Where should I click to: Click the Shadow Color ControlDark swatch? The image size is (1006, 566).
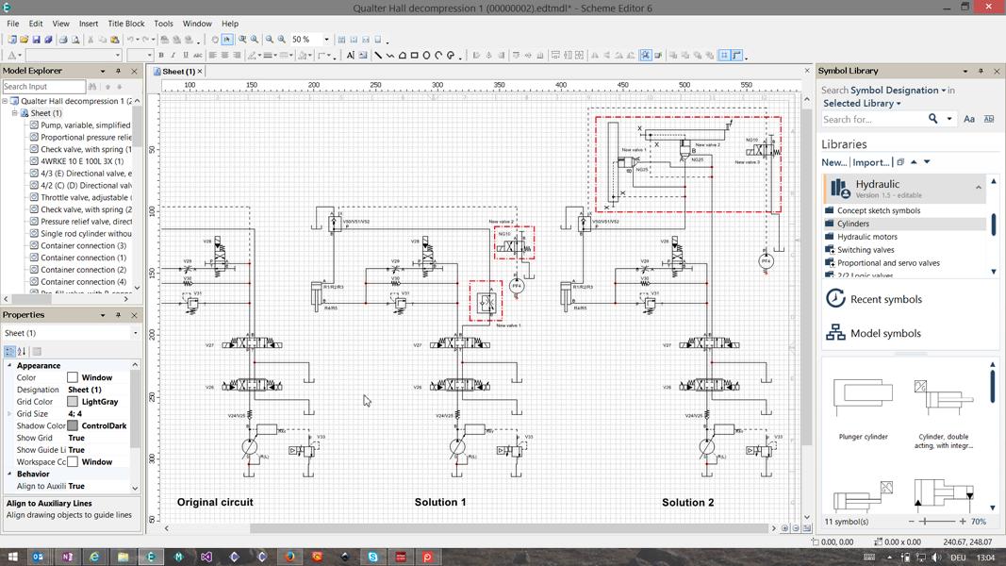click(x=73, y=425)
